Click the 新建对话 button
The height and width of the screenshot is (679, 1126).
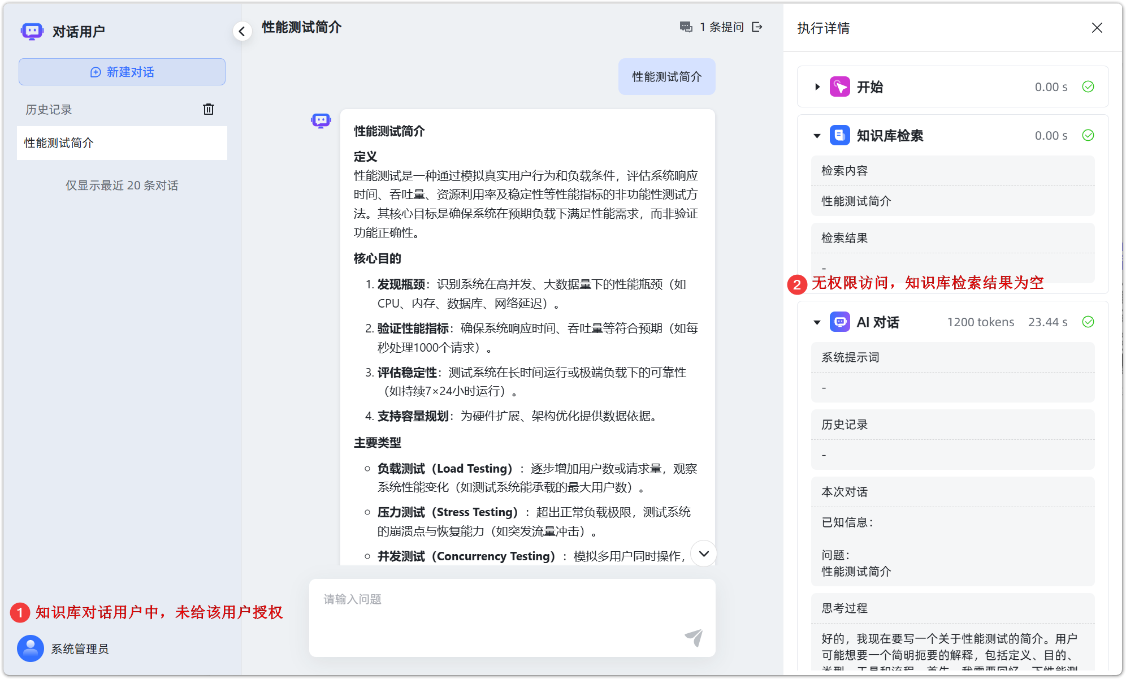click(x=122, y=72)
